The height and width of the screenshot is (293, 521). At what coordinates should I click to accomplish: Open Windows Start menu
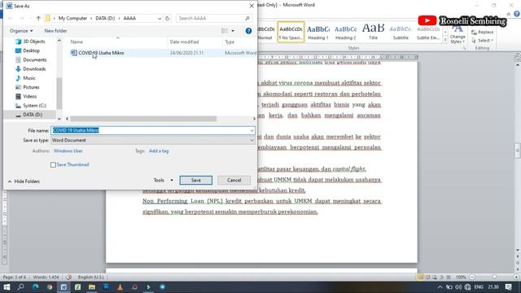coord(7,287)
